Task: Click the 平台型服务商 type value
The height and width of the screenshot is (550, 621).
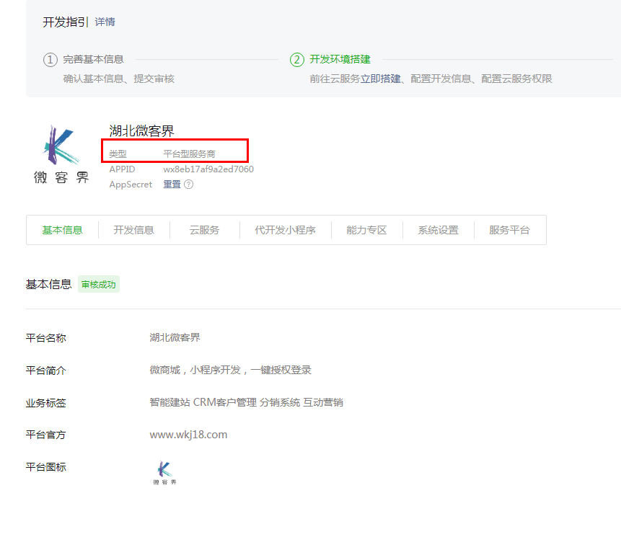Action: (189, 154)
